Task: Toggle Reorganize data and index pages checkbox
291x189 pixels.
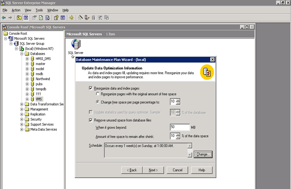Action: point(91,88)
